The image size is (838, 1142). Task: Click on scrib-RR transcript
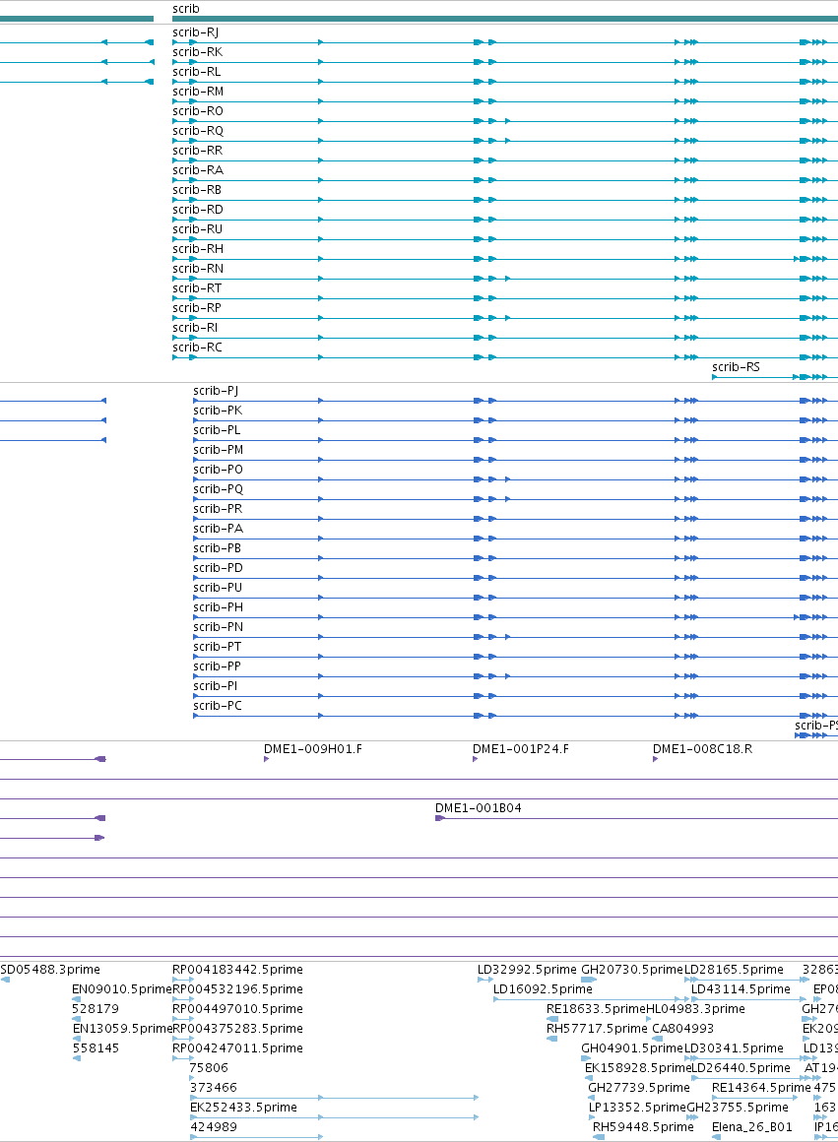198,150
